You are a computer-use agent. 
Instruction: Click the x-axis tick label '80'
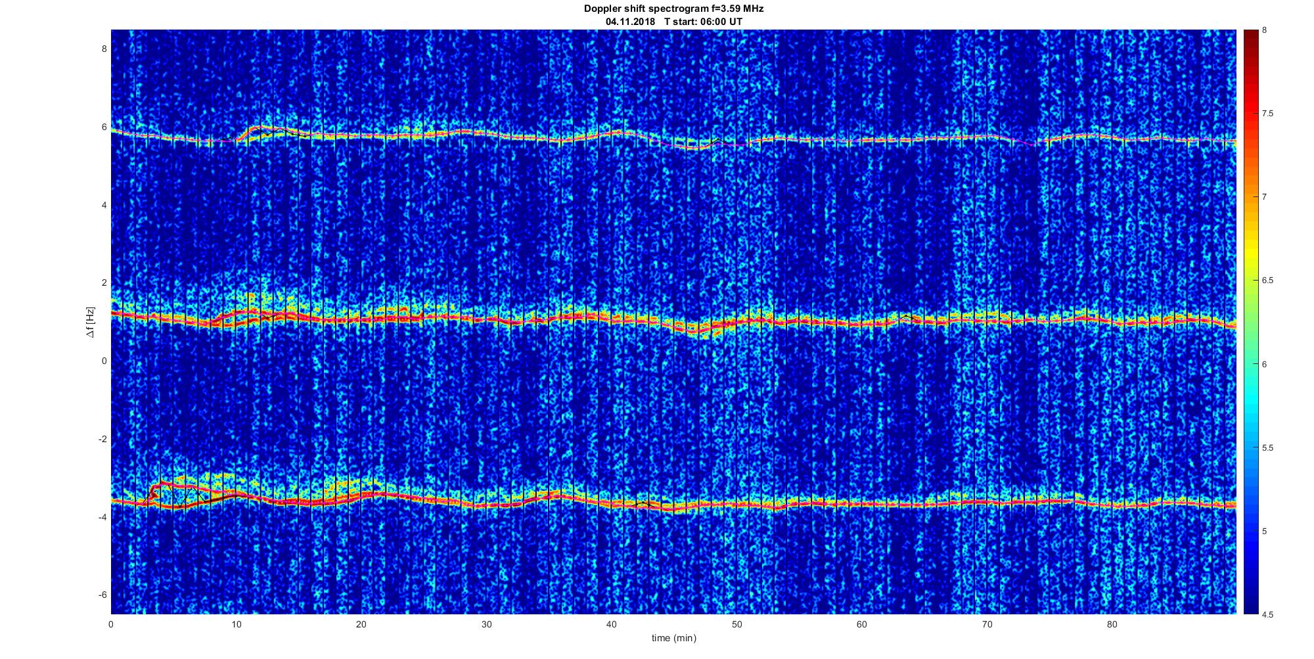click(1112, 624)
